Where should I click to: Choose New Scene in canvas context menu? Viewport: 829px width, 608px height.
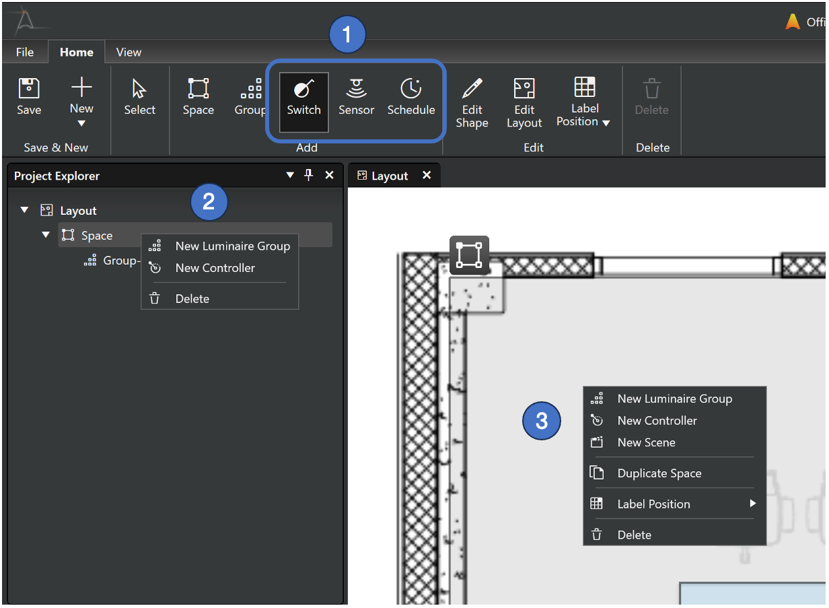[675, 442]
